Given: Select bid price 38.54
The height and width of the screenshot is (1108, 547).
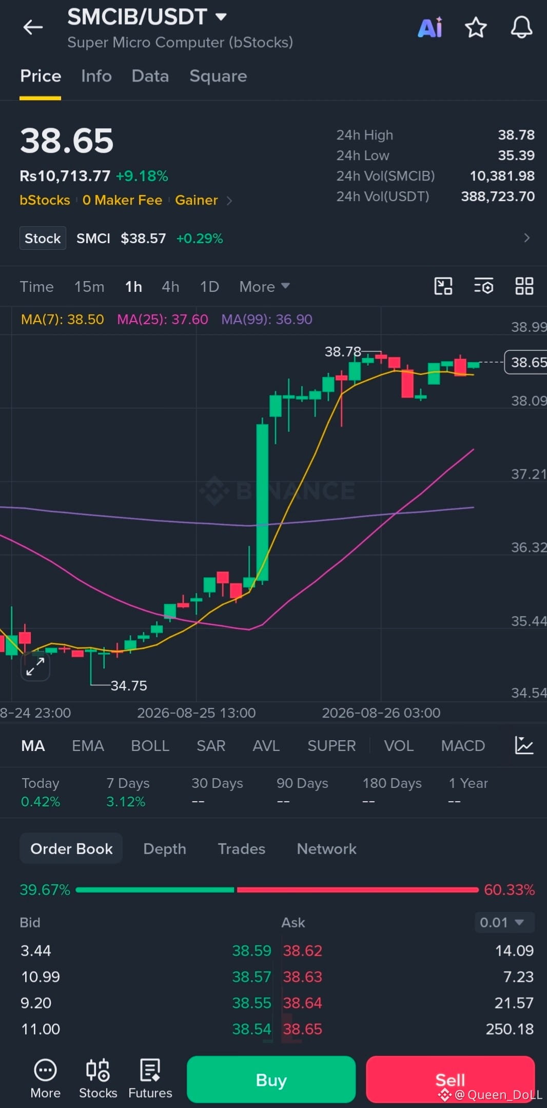Looking at the screenshot, I should tap(251, 1029).
